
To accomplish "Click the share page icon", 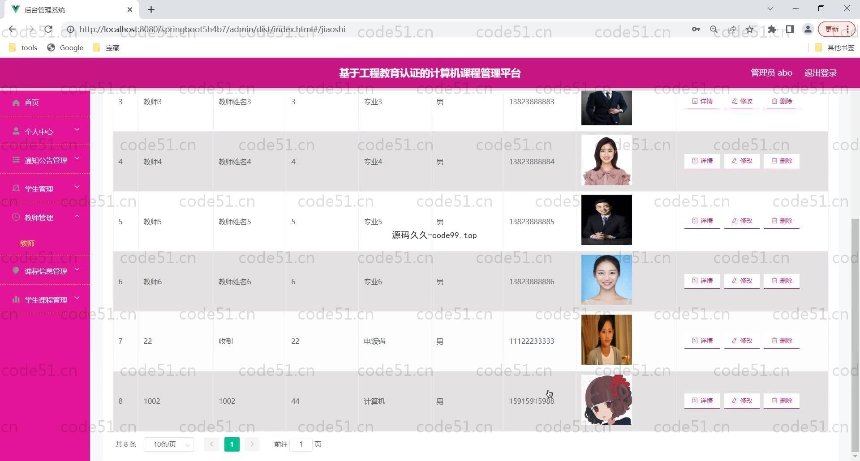I will [x=732, y=30].
